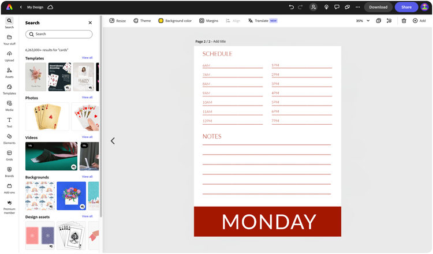
Task: Select the hand holding cards photo
Action: tap(85, 117)
